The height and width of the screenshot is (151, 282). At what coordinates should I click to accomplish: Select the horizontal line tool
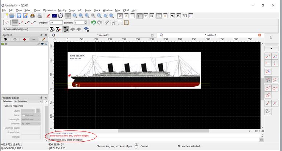point(268,63)
